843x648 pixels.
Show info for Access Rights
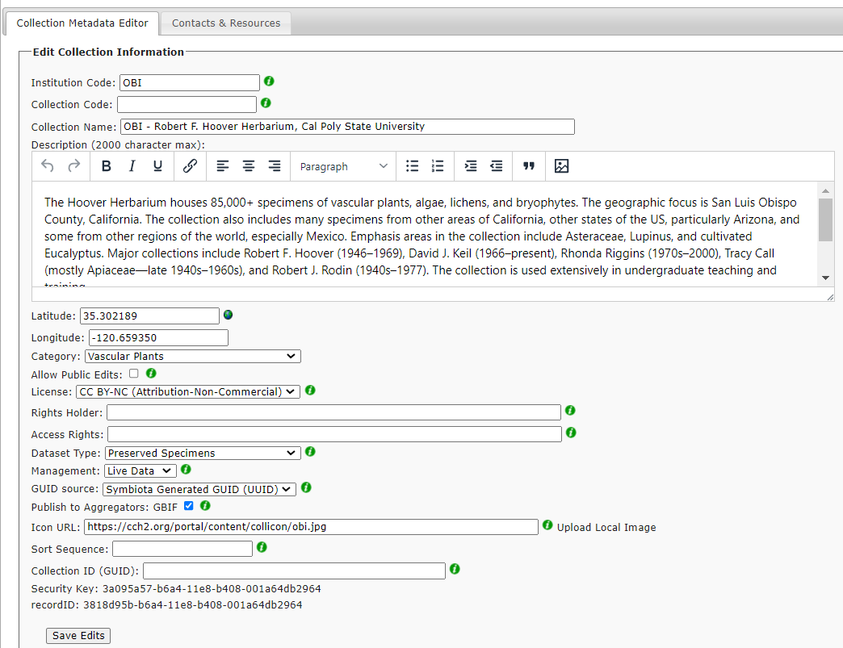click(571, 433)
